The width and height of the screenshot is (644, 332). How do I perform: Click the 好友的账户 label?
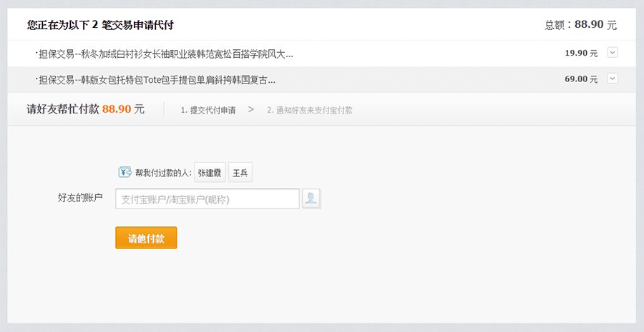(x=80, y=198)
